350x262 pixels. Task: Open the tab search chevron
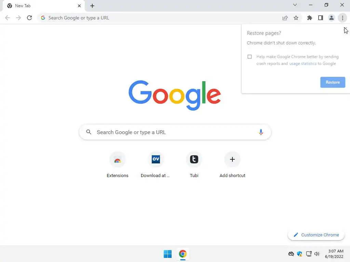pyautogui.click(x=295, y=5)
